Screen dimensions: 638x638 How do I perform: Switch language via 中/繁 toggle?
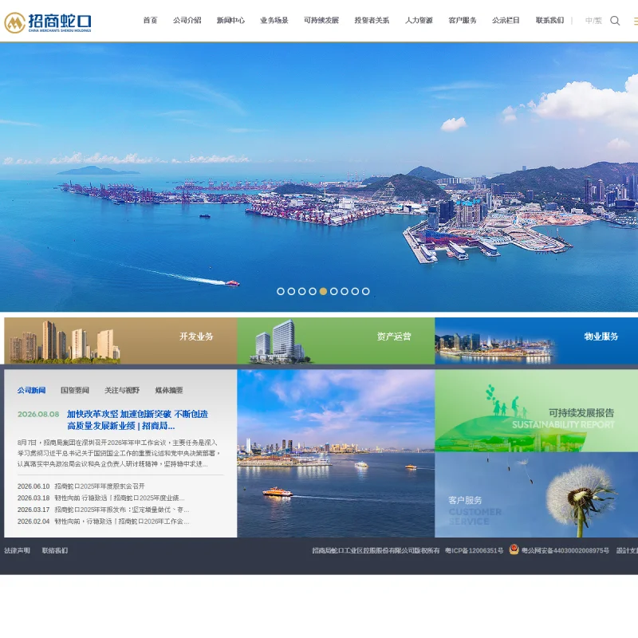(x=593, y=21)
